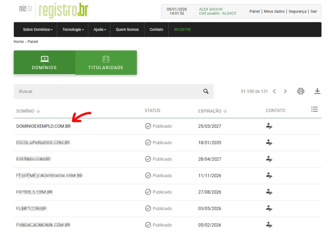Image resolution: width=335 pixels, height=233 pixels.
Task: Go to the previous page of results
Action: click(x=274, y=91)
